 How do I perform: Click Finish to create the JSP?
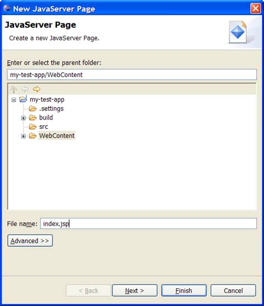point(184,290)
